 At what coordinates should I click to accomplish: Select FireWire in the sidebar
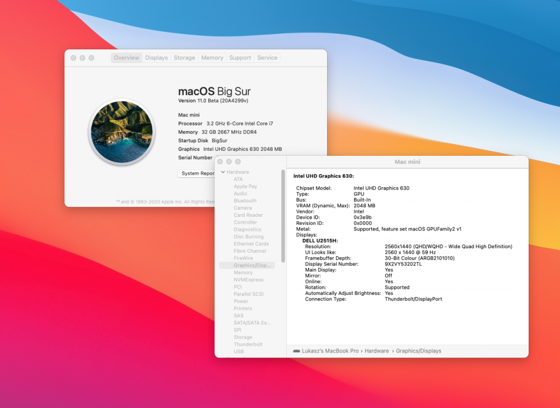(243, 258)
